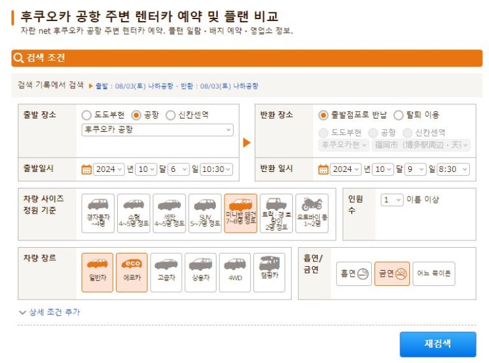Screen dimensions: 489x363
Task: Open the departure day 6 dropdown
Action: click(179, 169)
